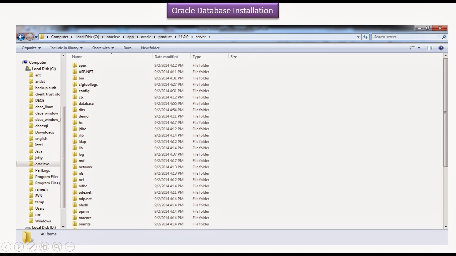
Task: Select the oraclexe folder in navigation tree
Action: [42, 164]
